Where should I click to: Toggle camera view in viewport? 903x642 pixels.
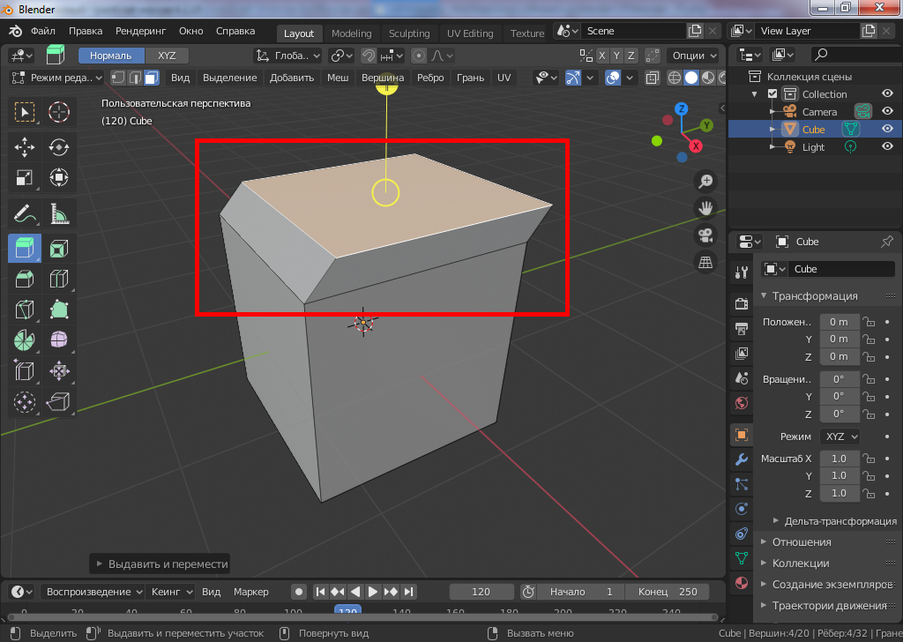click(x=705, y=235)
